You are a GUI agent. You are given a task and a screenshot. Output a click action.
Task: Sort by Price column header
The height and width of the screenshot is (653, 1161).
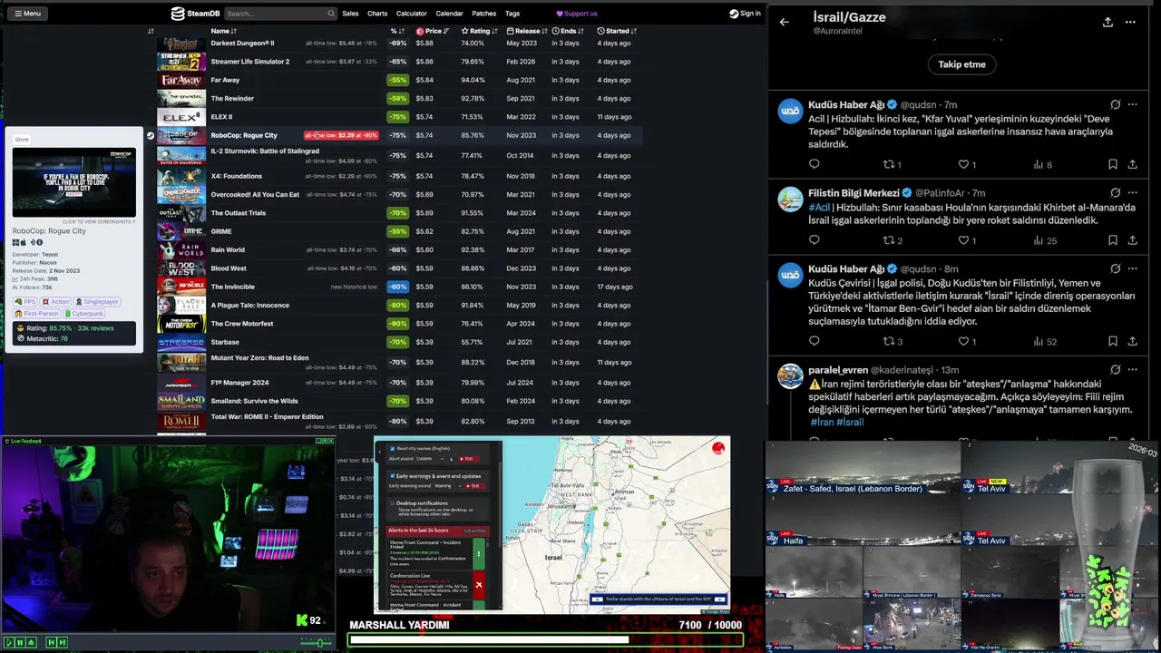[433, 31]
